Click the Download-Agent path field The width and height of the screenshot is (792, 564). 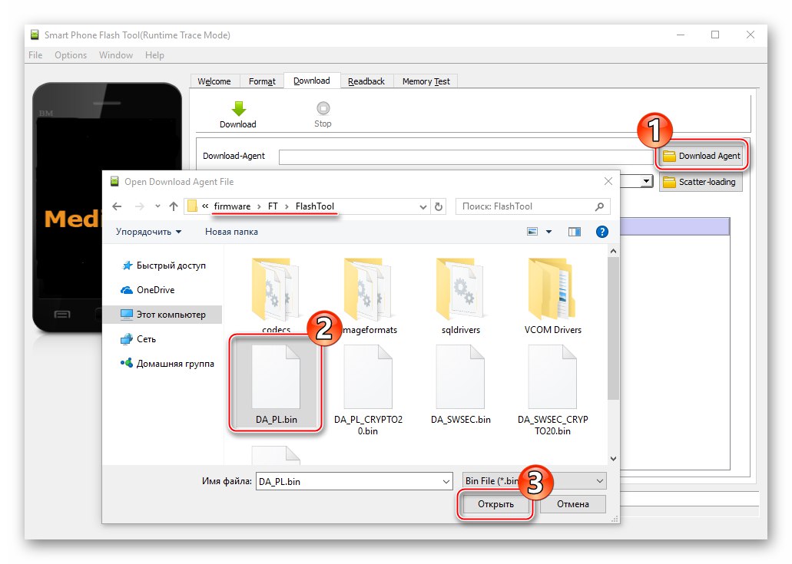click(x=466, y=157)
